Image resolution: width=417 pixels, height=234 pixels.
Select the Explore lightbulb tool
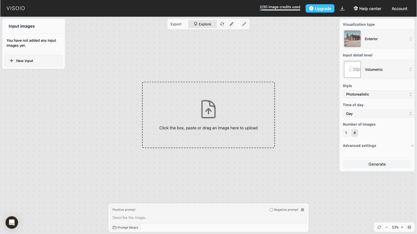(202, 24)
